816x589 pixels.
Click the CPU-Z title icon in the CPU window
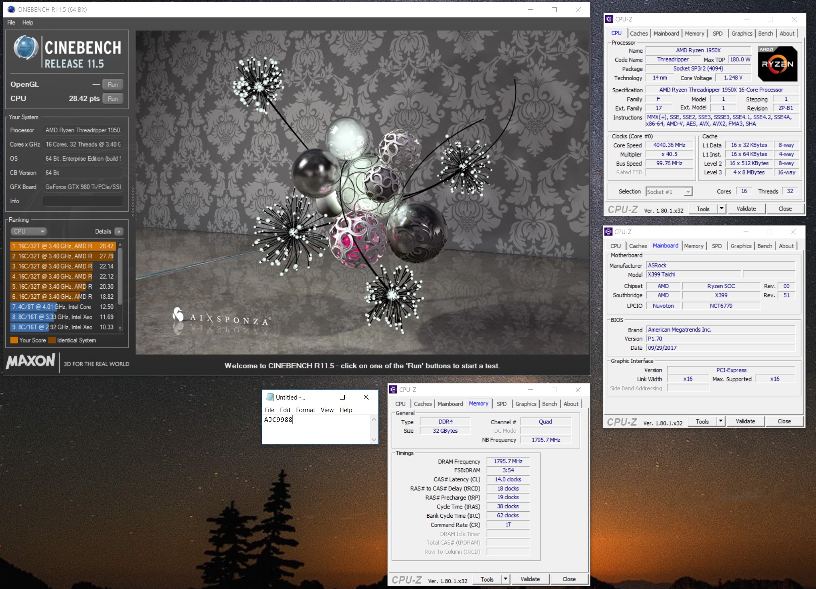click(609, 19)
